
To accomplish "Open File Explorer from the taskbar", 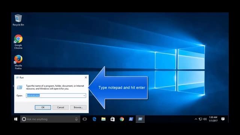I will coord(103,119).
